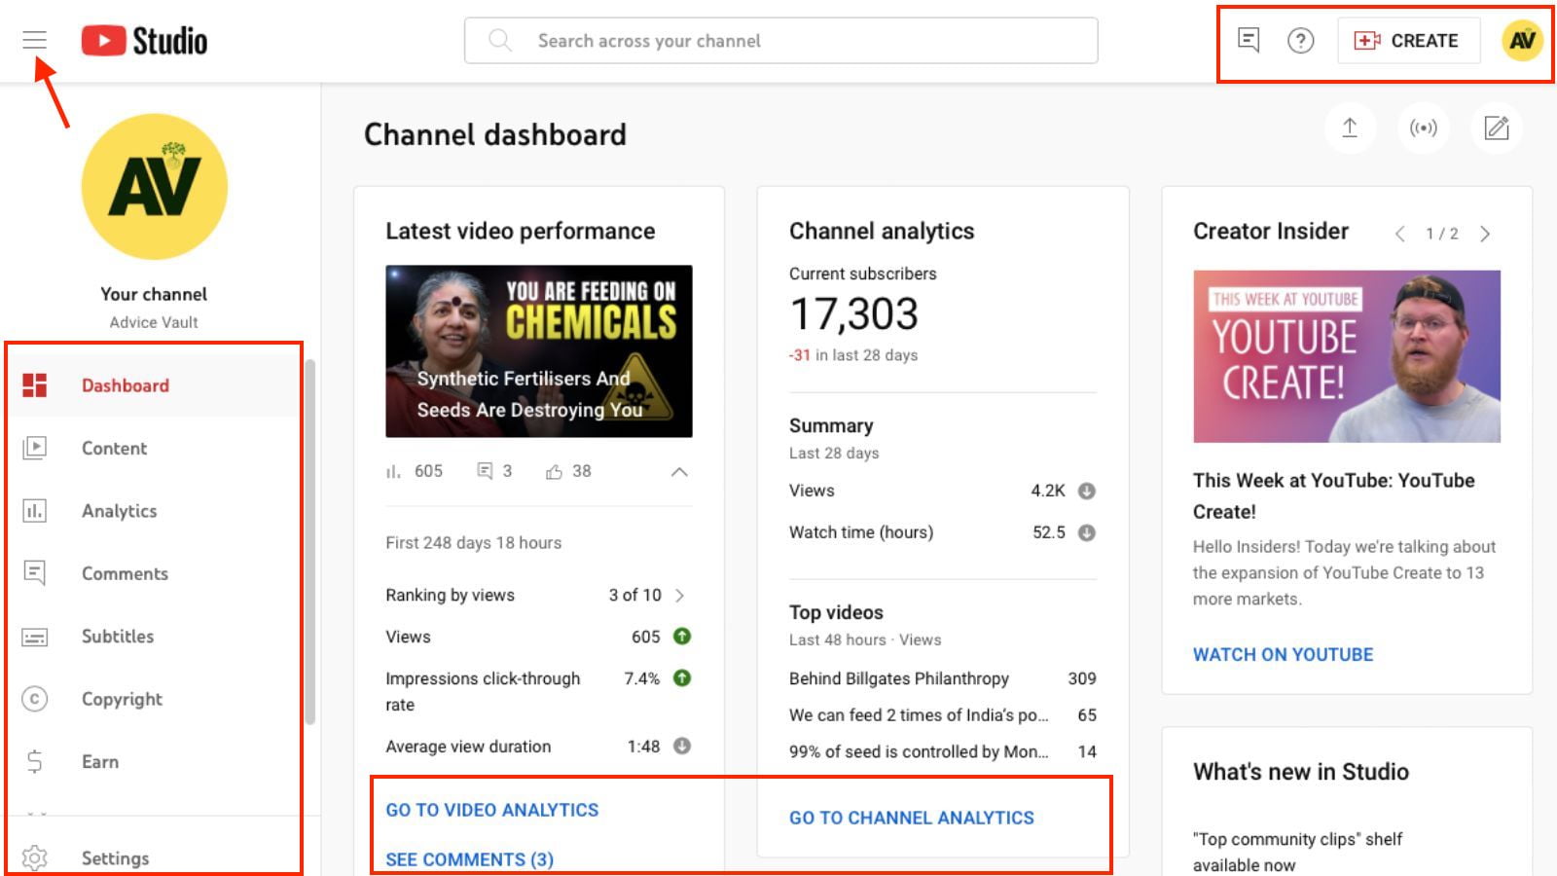Open the Copyright section icon

(x=35, y=699)
